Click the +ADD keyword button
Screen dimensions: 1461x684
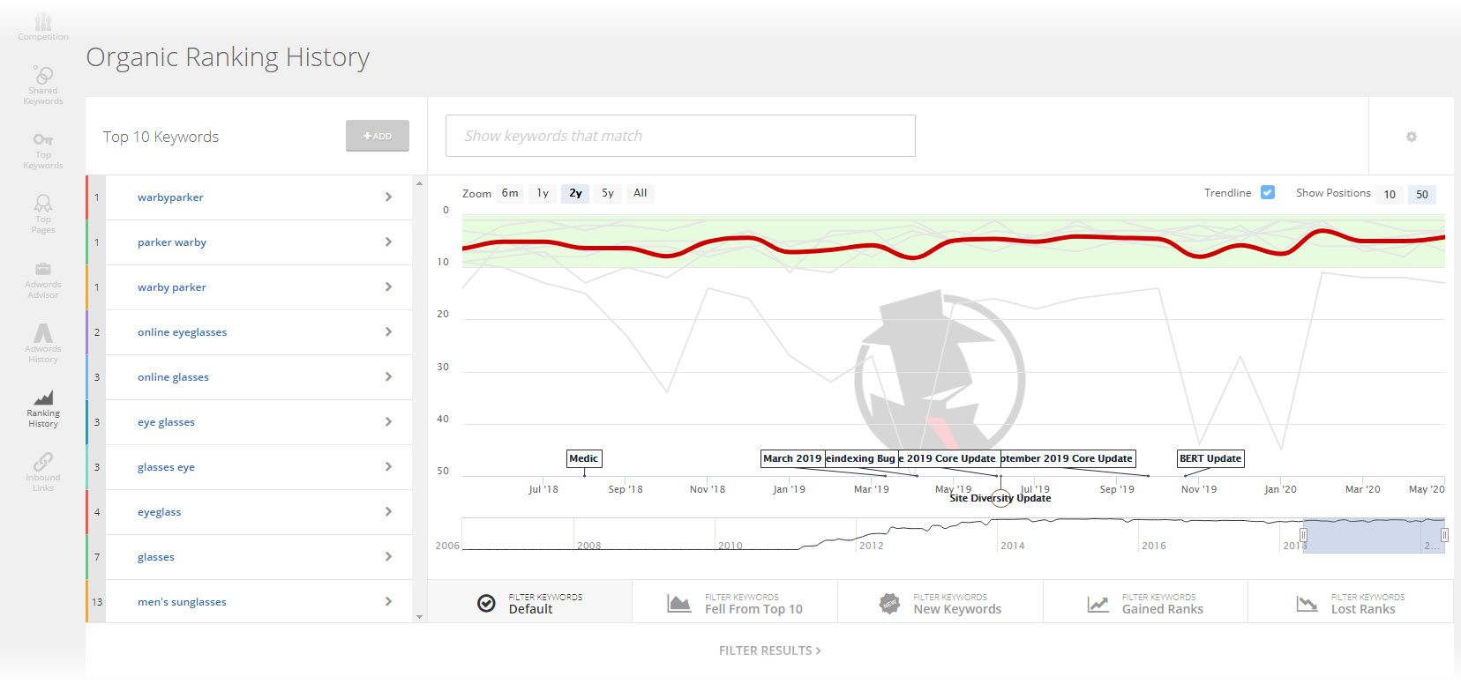[x=378, y=136]
